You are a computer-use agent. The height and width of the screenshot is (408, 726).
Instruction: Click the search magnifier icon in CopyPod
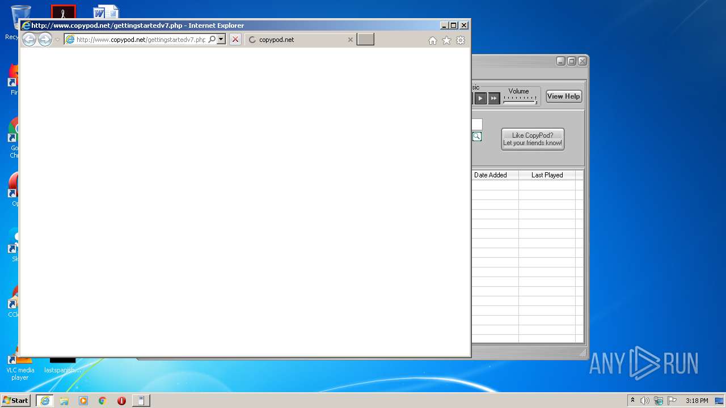click(x=477, y=137)
